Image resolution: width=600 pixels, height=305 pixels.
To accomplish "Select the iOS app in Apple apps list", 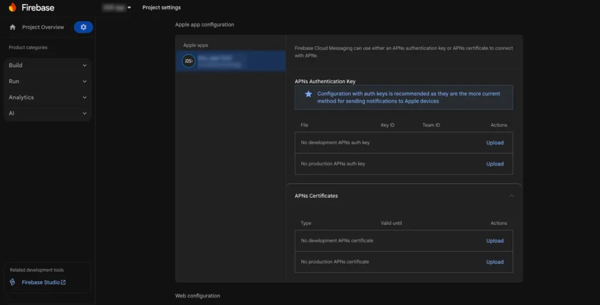I will [234, 61].
